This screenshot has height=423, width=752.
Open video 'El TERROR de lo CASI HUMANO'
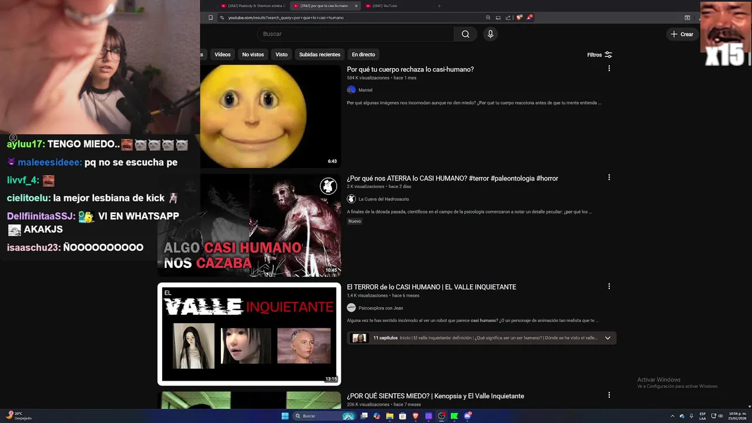click(431, 287)
